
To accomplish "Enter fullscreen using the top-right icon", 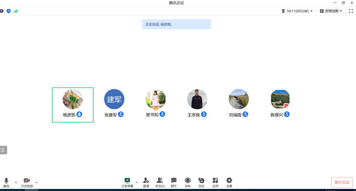I will click(351, 11).
